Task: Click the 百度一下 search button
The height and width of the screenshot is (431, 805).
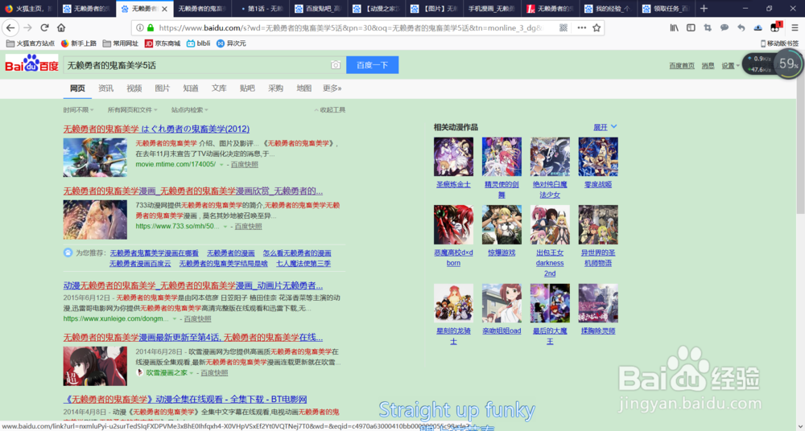Action: pyautogui.click(x=372, y=65)
